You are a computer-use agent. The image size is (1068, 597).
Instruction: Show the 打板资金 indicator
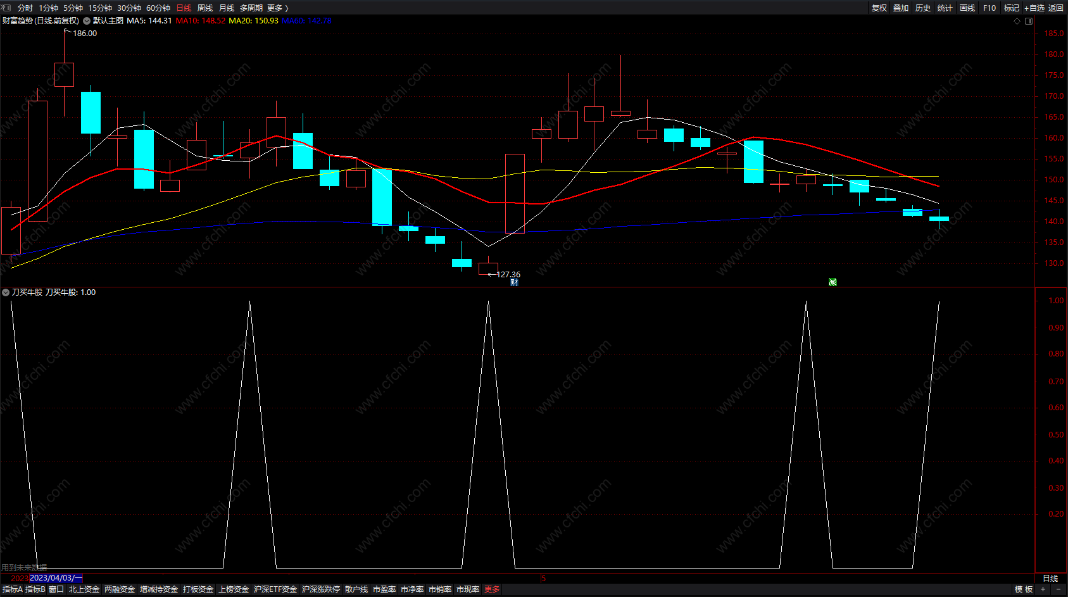[198, 589]
